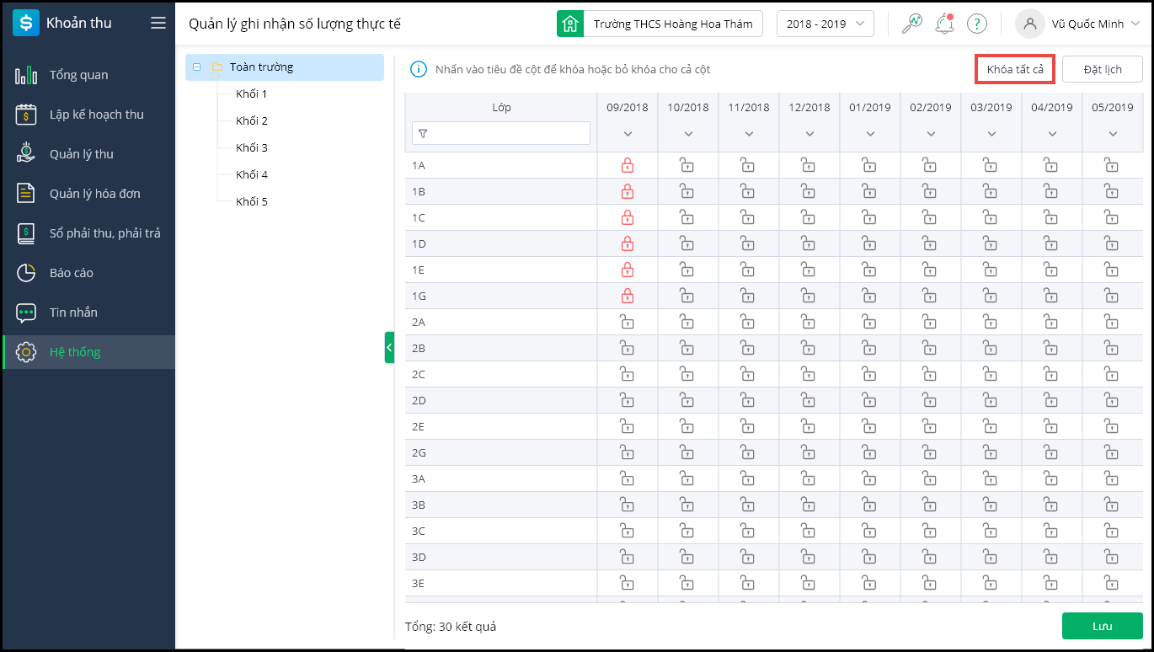Toggle lock for class 1C in 01/2019
The height and width of the screenshot is (652, 1154).
pyautogui.click(x=869, y=218)
